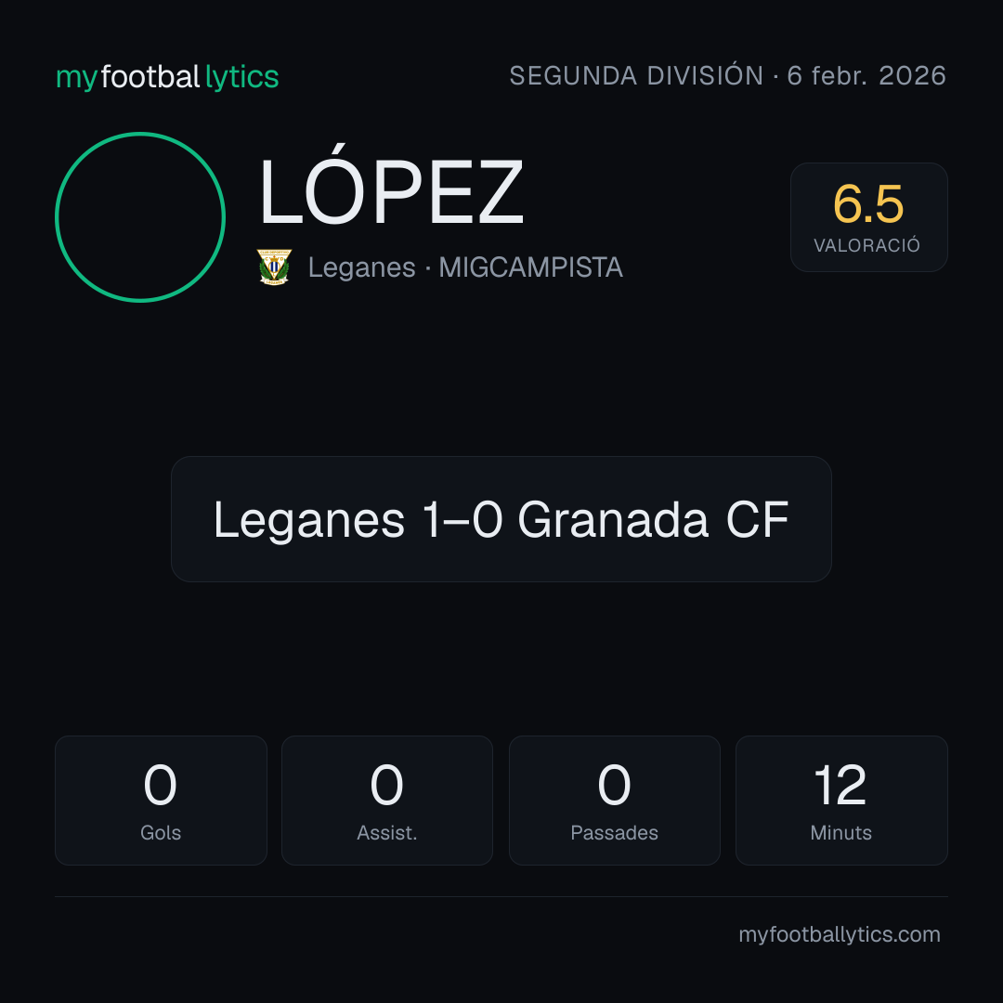The image size is (1003, 1003).
Task: Open the Assist. stat card
Action: pos(387,801)
